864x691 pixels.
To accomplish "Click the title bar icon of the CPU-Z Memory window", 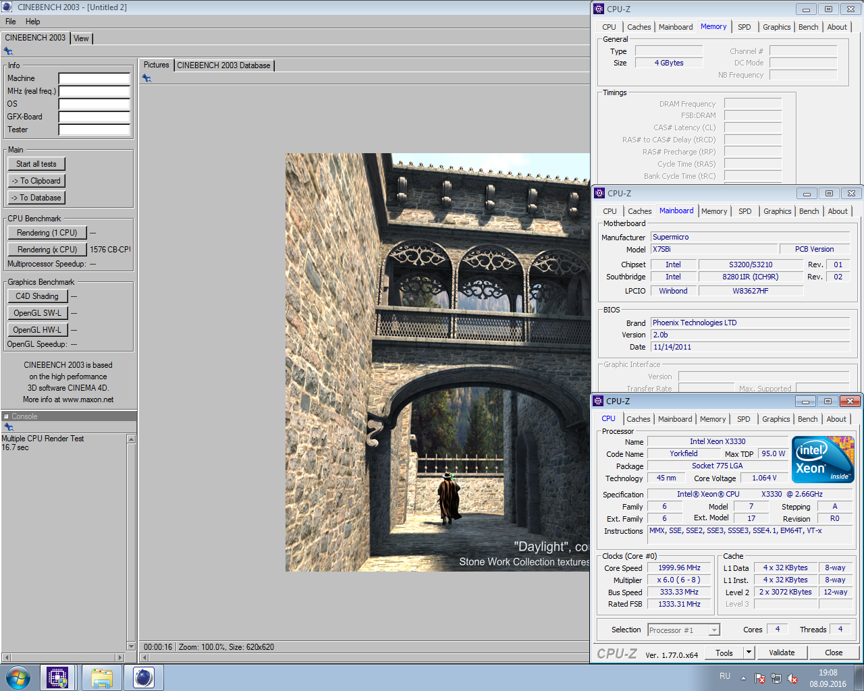I will [599, 9].
